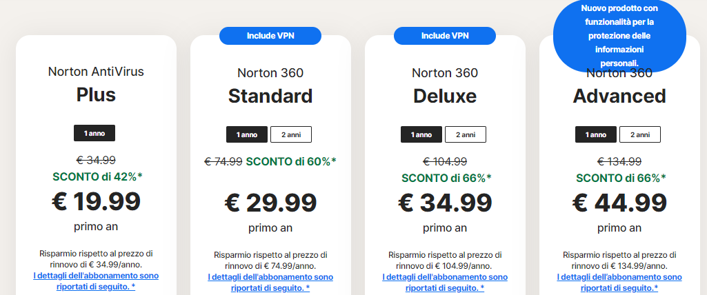This screenshot has height=295, width=707.
Task: Open subscription details link under Deluxe plan
Action: point(445,282)
